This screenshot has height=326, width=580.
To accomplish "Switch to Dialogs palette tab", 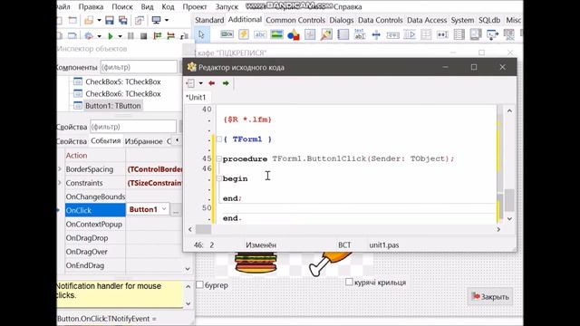I will pyautogui.click(x=342, y=20).
